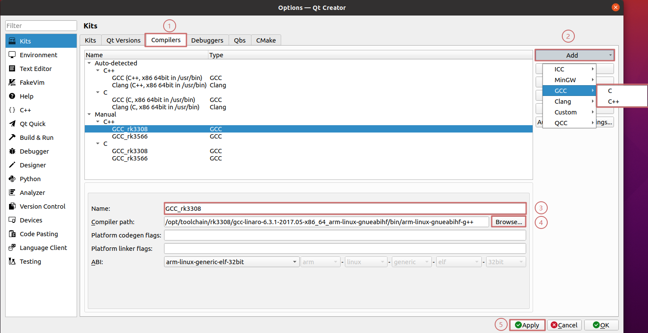Image resolution: width=648 pixels, height=333 pixels.
Task: Open the Text Editor settings icon
Action: click(12, 69)
